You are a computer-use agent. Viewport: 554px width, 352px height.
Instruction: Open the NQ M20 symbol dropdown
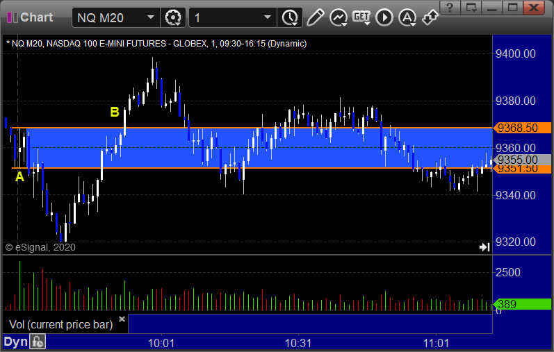pos(151,17)
